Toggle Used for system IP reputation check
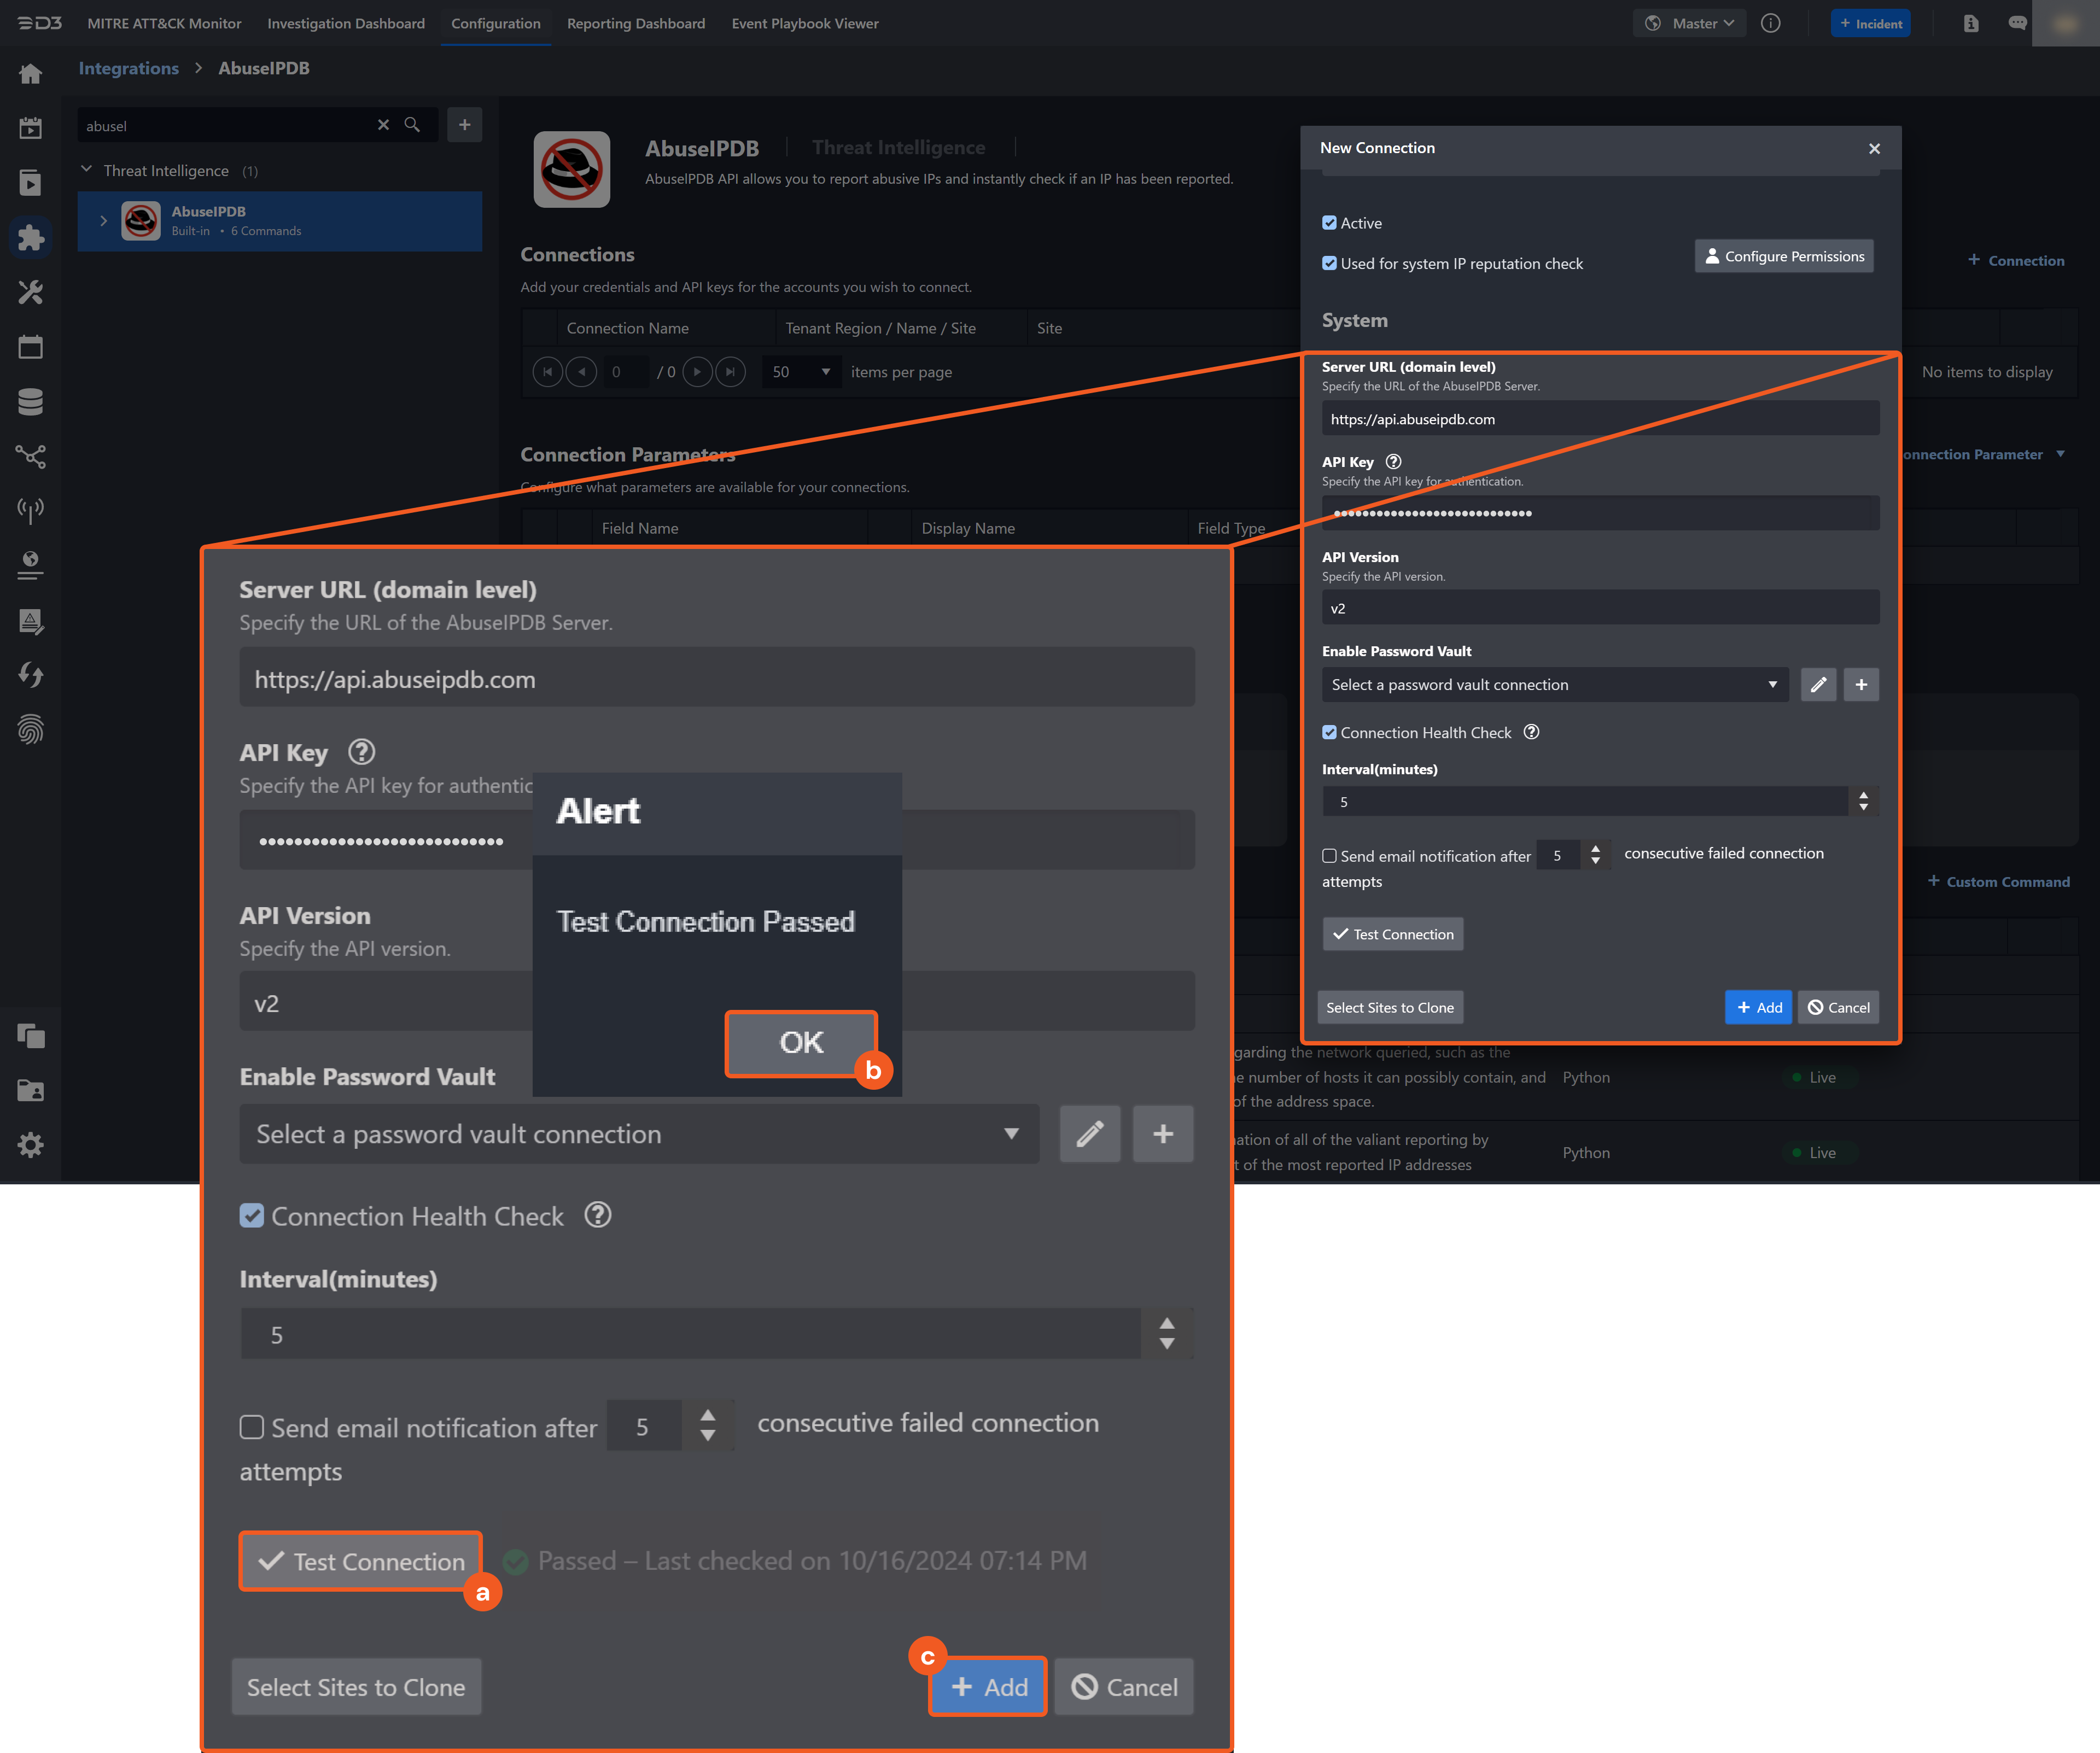 (1329, 264)
